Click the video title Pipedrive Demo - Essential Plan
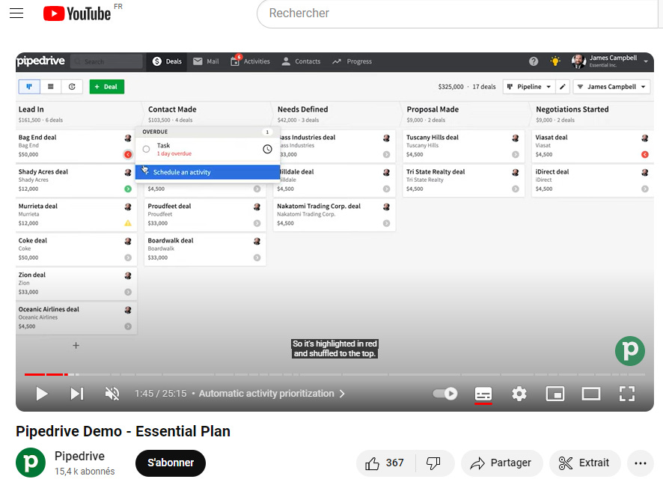The width and height of the screenshot is (663, 488). tap(123, 431)
